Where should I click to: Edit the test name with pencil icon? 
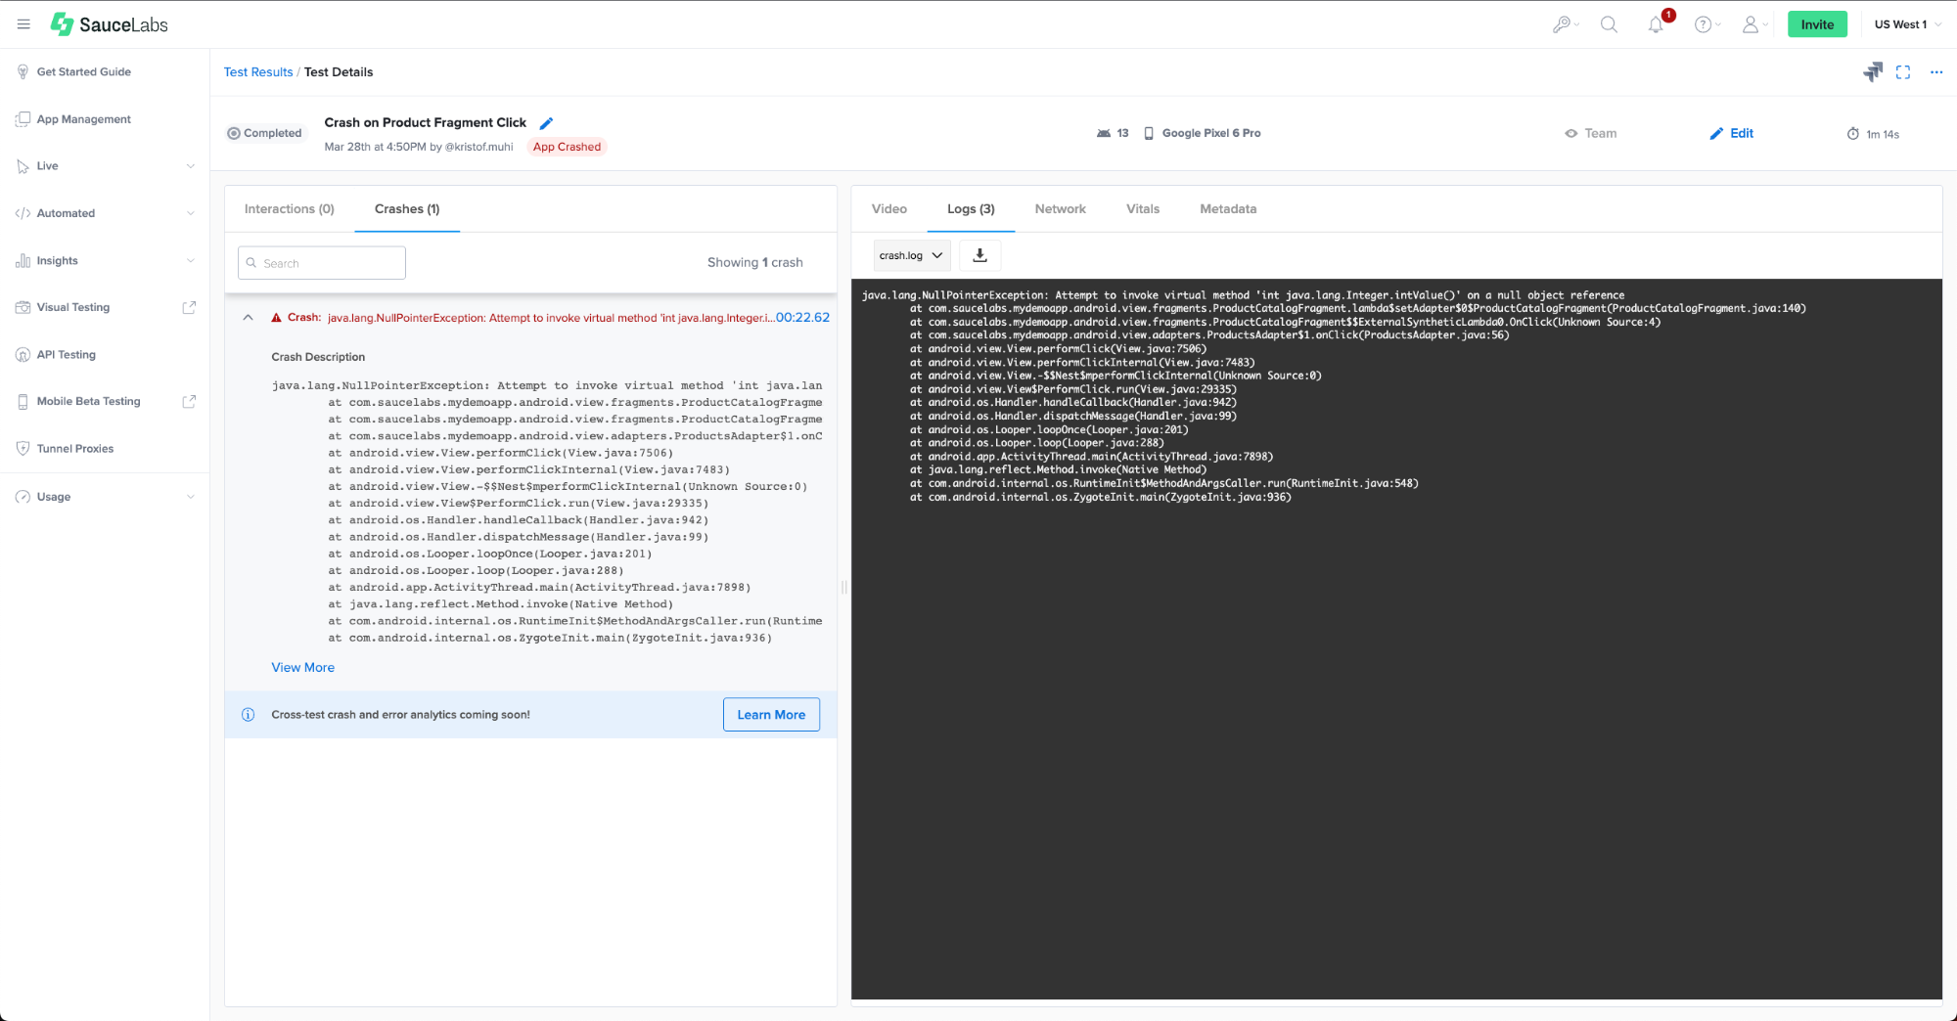click(547, 123)
